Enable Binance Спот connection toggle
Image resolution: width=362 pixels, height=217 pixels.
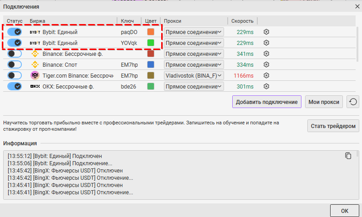15,64
